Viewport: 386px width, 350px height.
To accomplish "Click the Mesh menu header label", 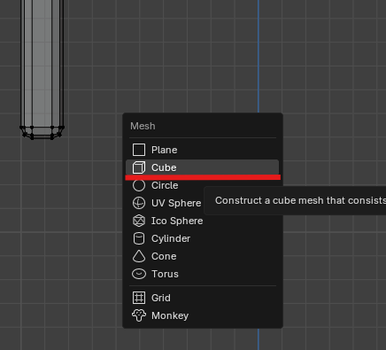I will 143,126.
